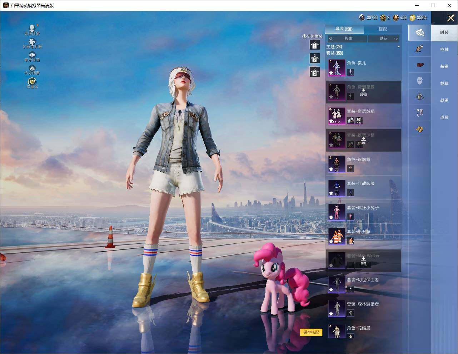Select the red hat category icon
Viewport: 458px width, 354px height.
click(x=420, y=65)
